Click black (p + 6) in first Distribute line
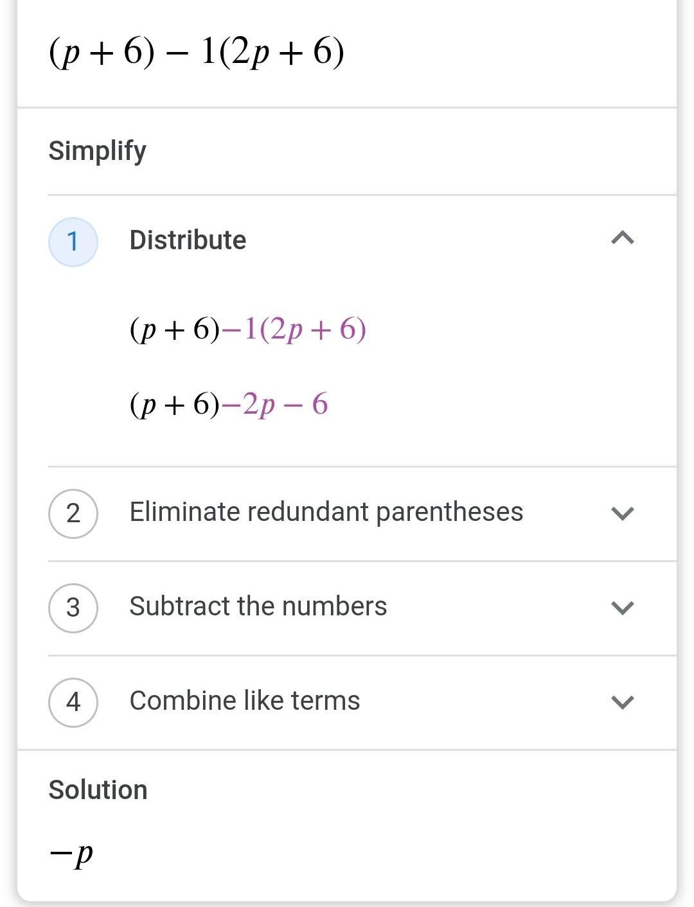 point(174,330)
